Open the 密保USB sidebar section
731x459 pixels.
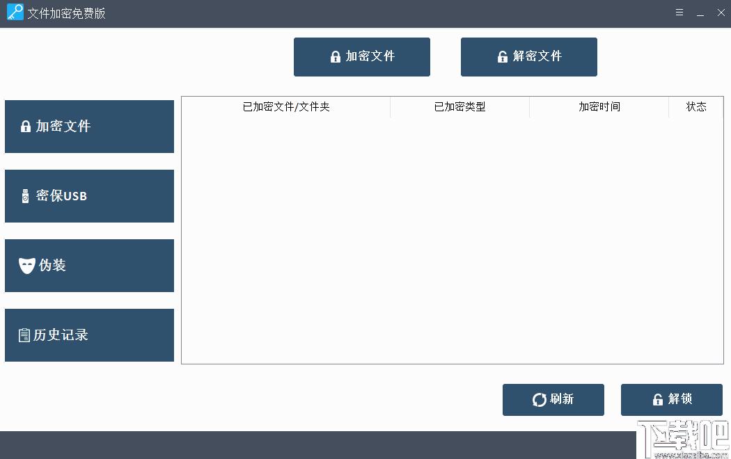coord(90,196)
